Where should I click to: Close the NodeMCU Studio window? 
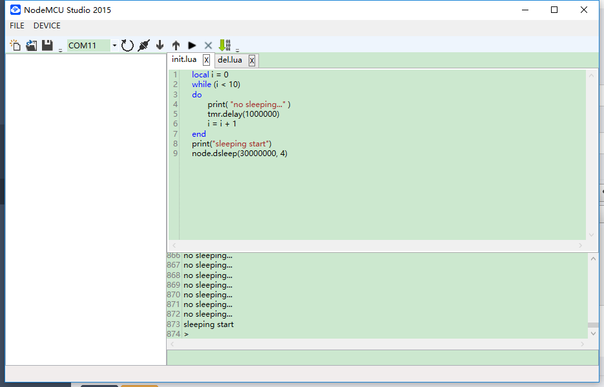(x=584, y=10)
